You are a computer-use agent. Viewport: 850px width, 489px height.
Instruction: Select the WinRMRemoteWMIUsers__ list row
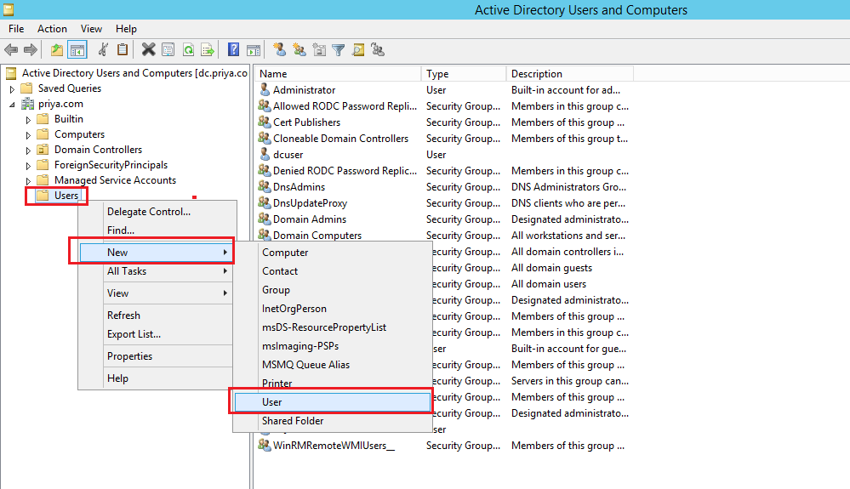coord(444,446)
